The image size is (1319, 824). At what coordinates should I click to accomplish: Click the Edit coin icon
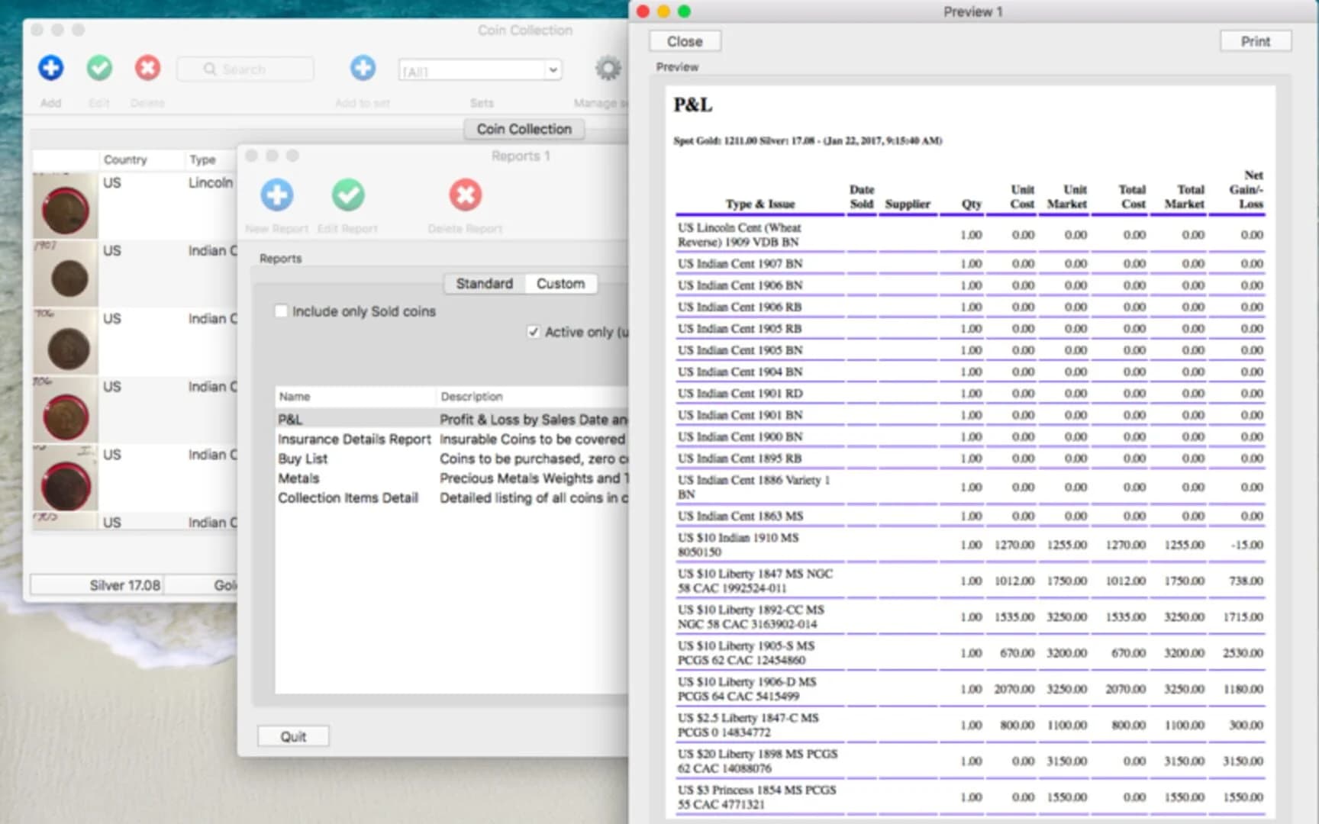(x=99, y=68)
